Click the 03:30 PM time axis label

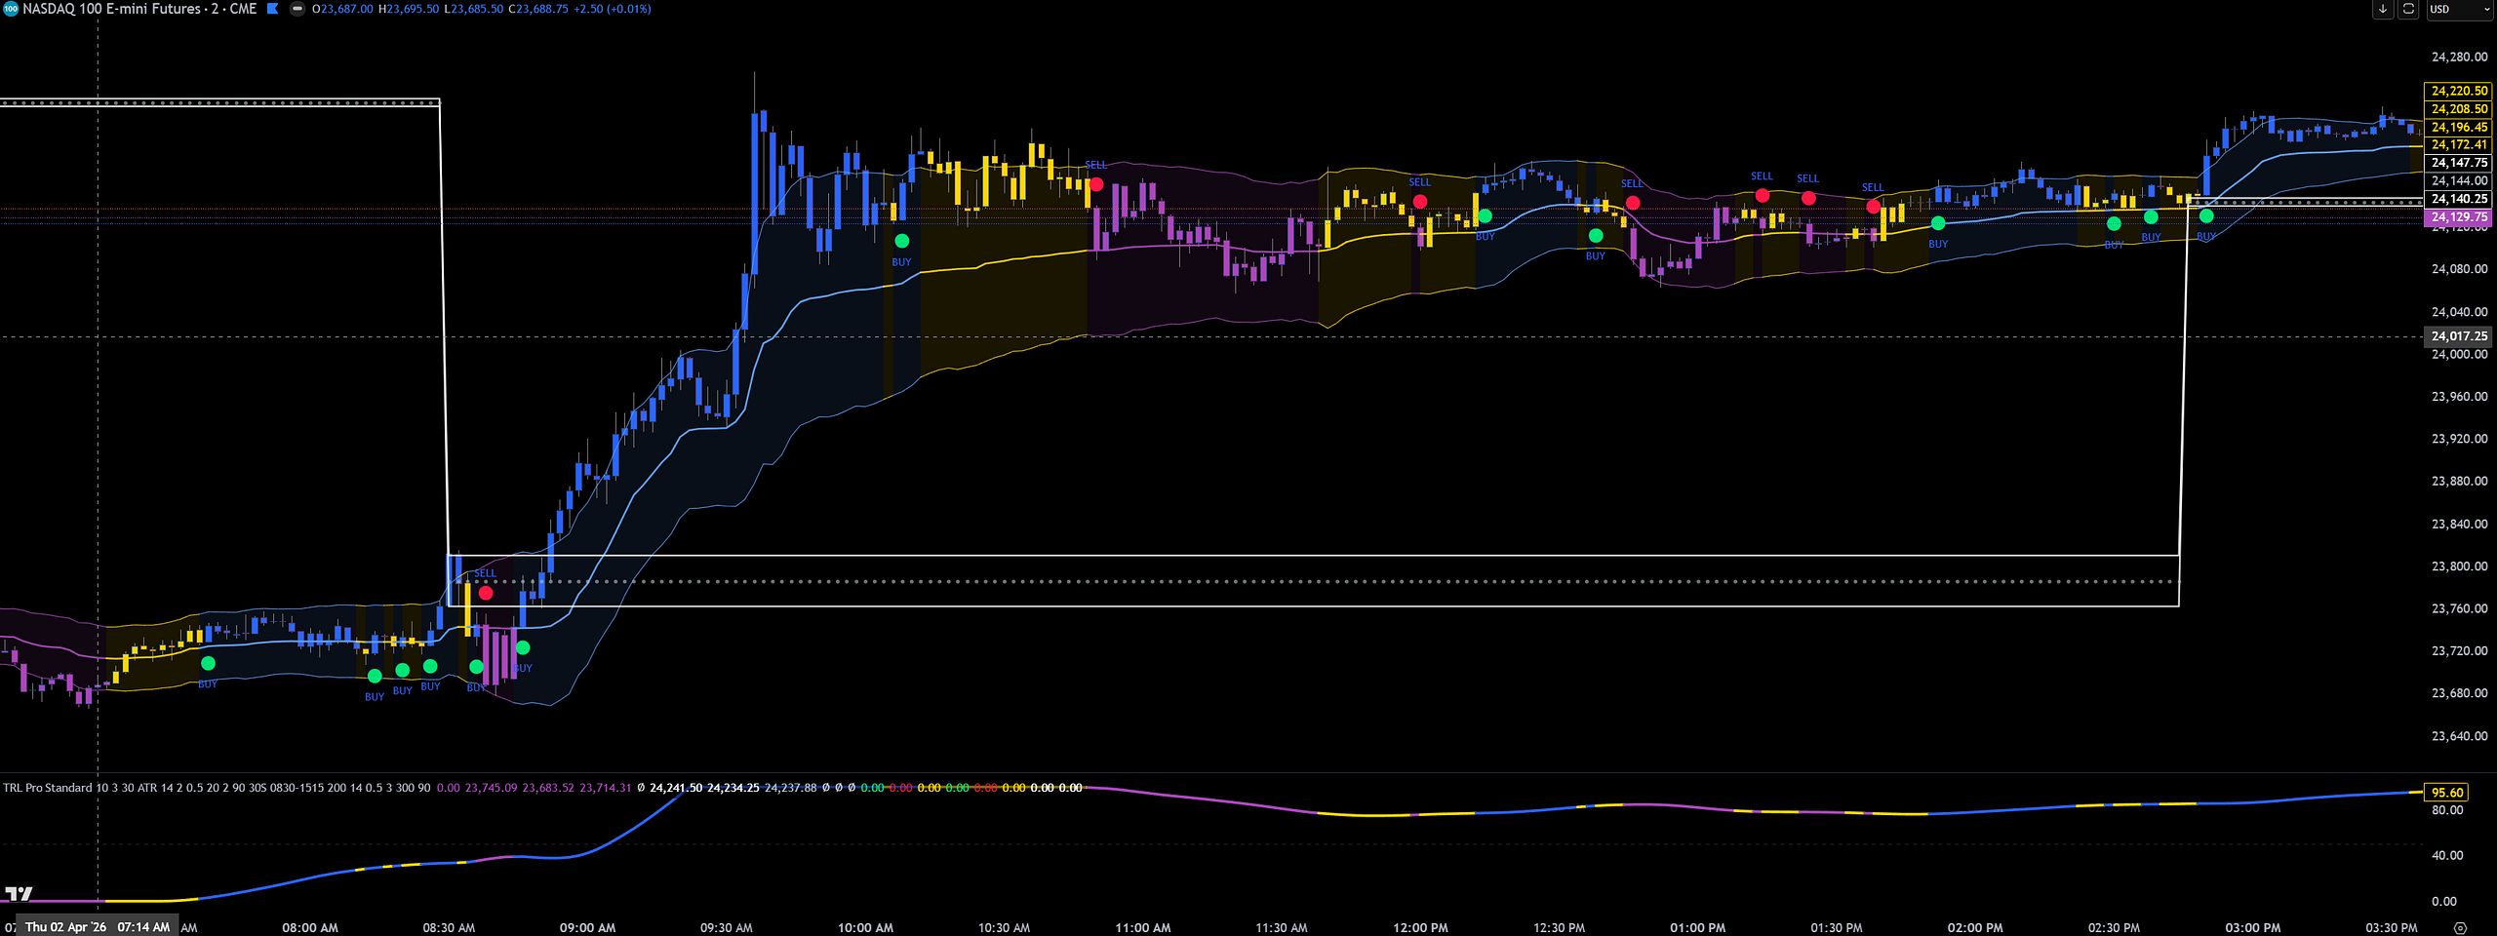(2392, 928)
